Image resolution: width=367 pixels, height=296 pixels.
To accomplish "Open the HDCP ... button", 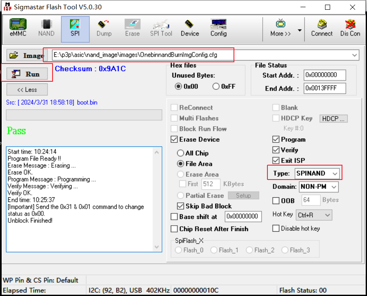I will pyautogui.click(x=333, y=119).
